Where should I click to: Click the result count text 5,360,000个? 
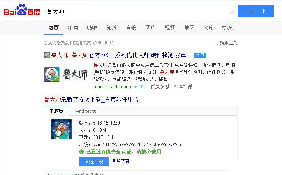click(x=103, y=43)
